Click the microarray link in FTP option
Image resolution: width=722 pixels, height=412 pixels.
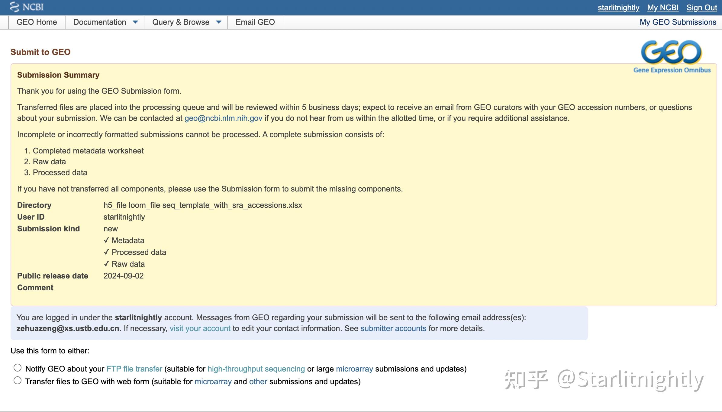pyautogui.click(x=354, y=369)
